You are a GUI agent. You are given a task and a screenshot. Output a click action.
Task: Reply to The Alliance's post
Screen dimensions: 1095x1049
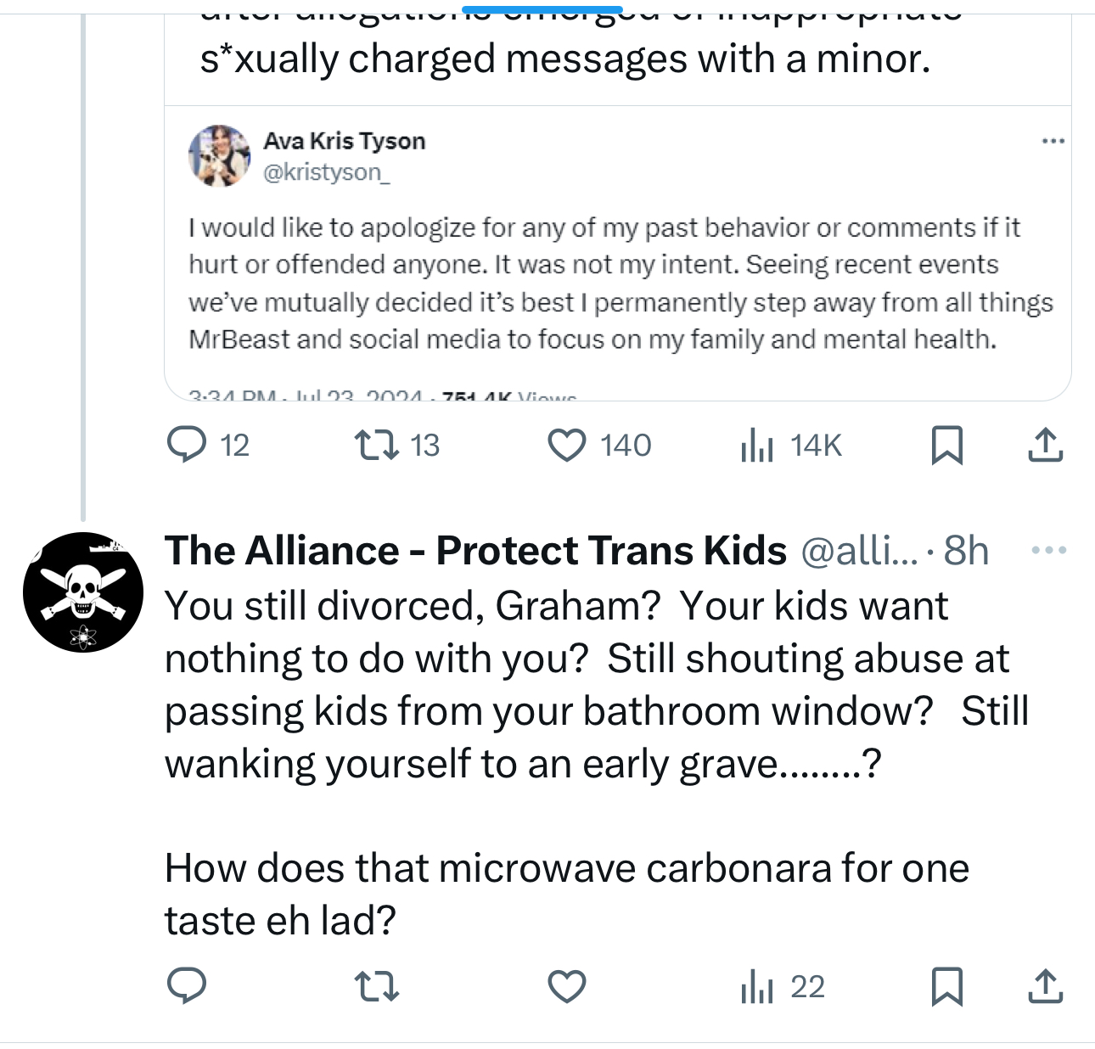point(187,986)
